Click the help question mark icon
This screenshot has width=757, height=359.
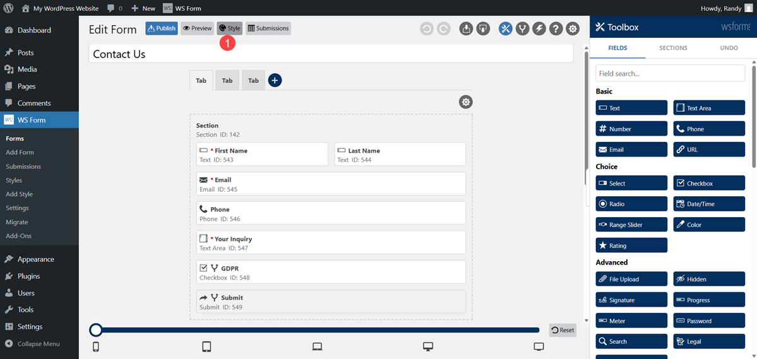(556, 28)
